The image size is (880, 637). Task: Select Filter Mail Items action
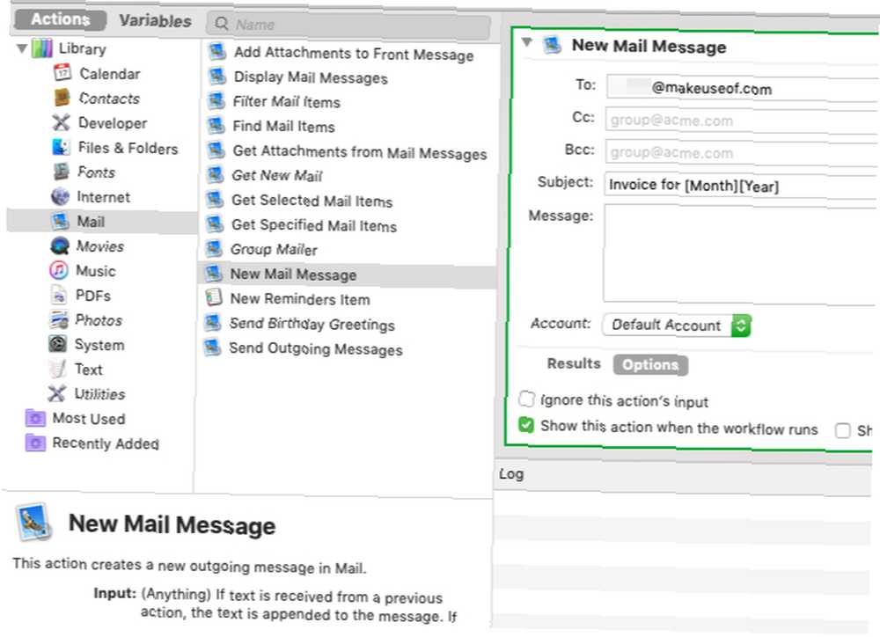[x=286, y=101]
